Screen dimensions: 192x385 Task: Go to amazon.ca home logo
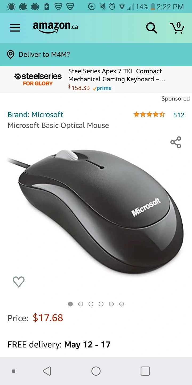[55, 28]
